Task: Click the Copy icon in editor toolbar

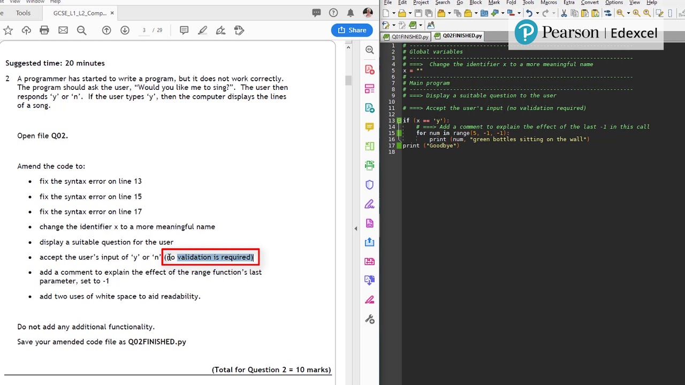Action: (575, 13)
